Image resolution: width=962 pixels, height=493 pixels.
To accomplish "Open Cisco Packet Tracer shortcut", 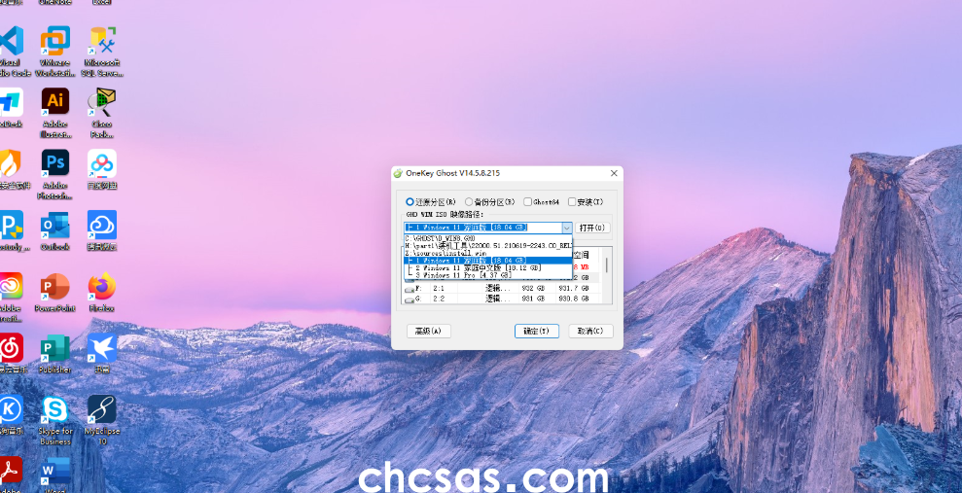I will pos(102,112).
